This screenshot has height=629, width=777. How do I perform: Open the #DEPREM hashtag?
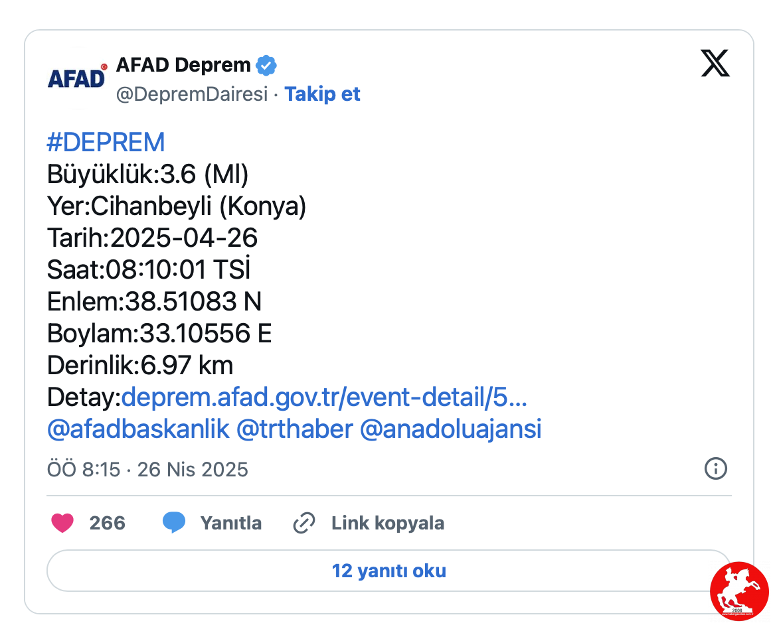(106, 143)
